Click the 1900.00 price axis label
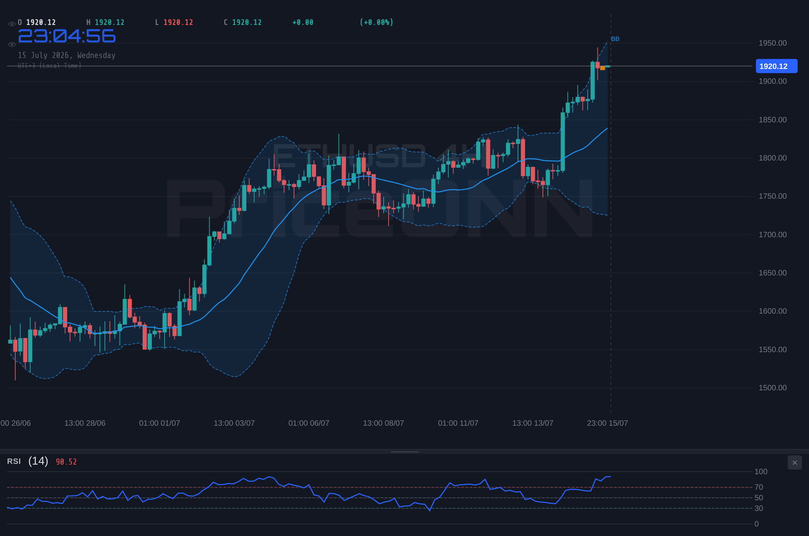This screenshot has width=809, height=536. pos(773,81)
